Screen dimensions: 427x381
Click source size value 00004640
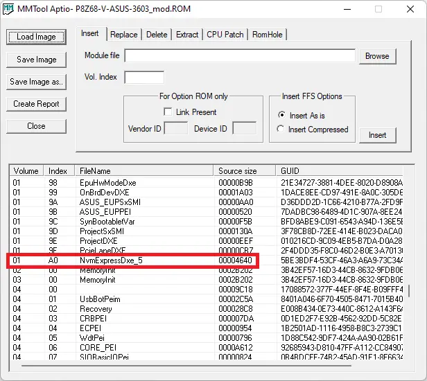[x=235, y=260]
